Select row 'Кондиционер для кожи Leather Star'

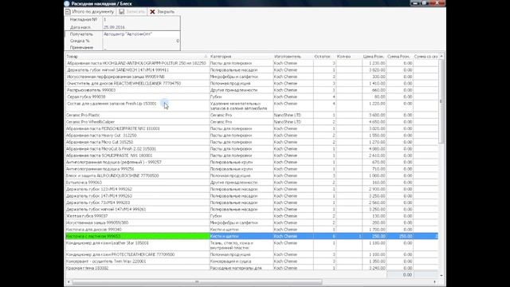(x=252, y=246)
